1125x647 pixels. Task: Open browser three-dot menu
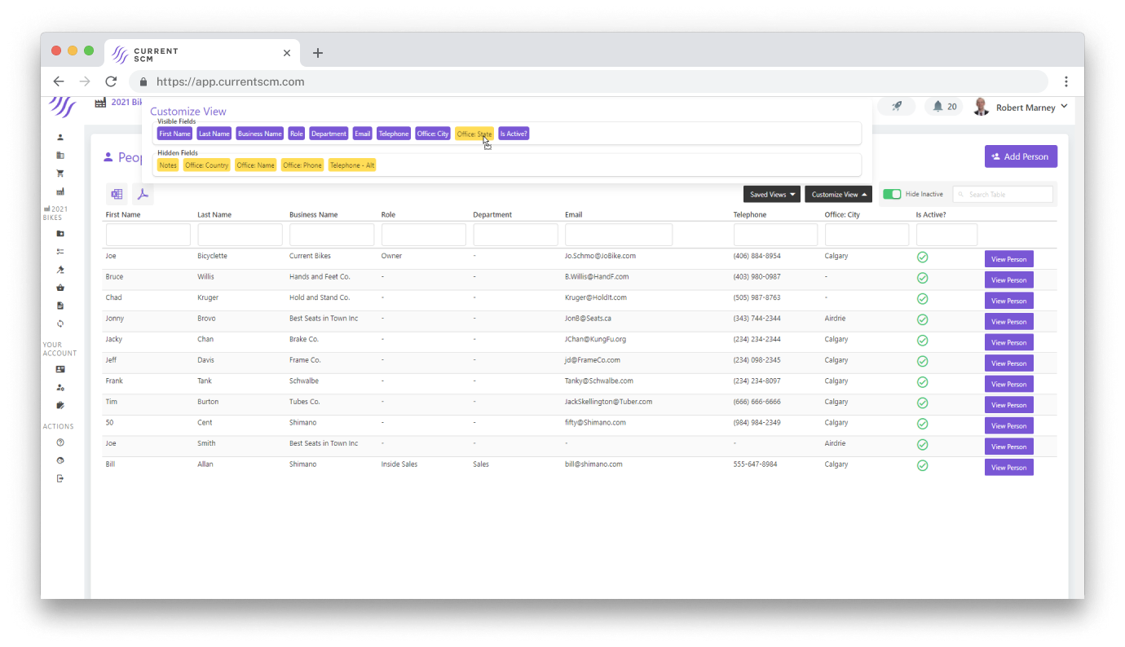(1065, 81)
